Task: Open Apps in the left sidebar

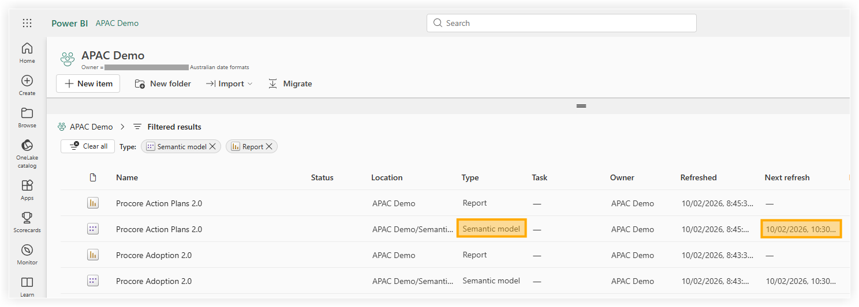Action: [27, 189]
